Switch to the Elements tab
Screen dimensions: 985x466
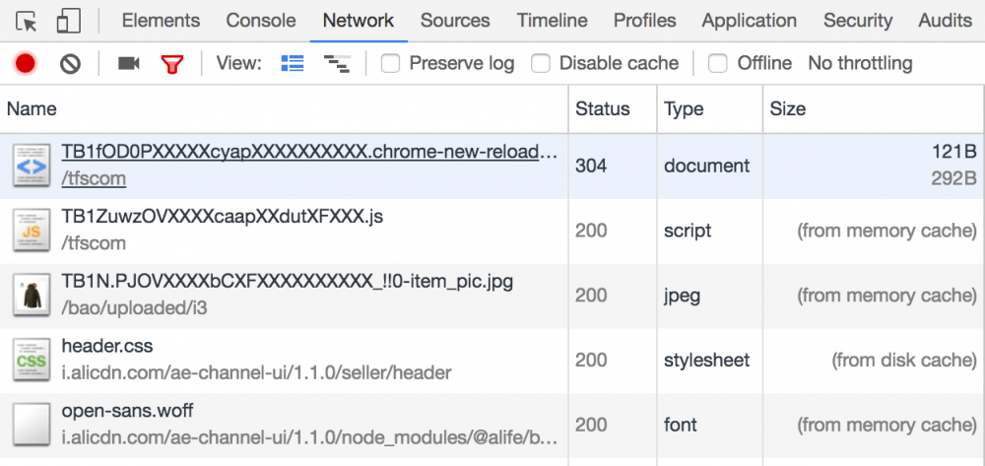pyautogui.click(x=161, y=21)
